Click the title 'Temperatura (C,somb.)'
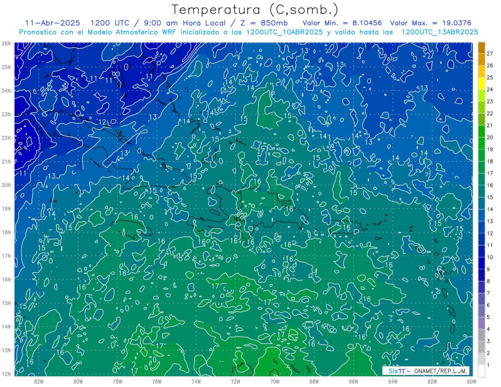This screenshot has height=387, width=501. point(255,10)
